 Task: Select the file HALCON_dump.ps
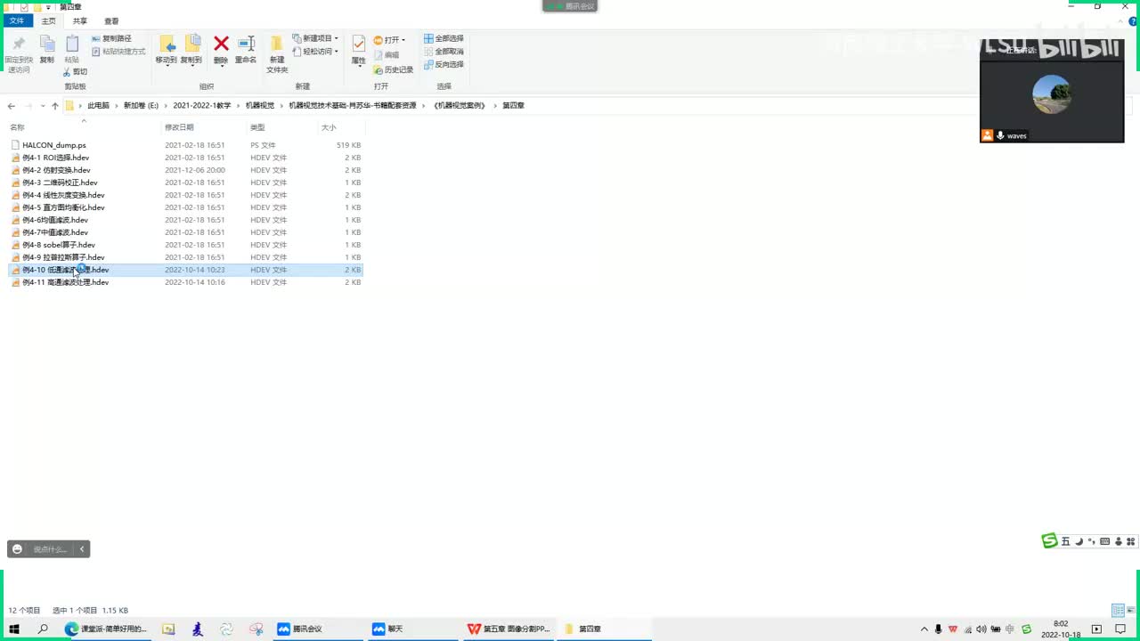[x=54, y=145]
